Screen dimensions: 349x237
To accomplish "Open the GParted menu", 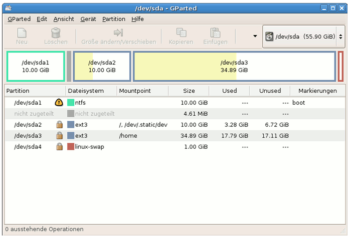I will point(19,19).
